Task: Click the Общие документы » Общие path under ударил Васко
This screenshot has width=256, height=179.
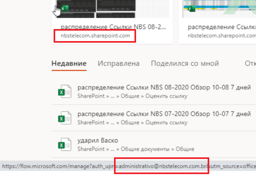Action: tap(157, 149)
